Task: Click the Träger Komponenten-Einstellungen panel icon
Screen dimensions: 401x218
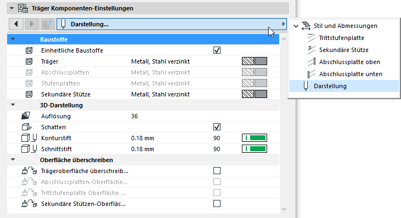Action: pyautogui.click(x=22, y=8)
